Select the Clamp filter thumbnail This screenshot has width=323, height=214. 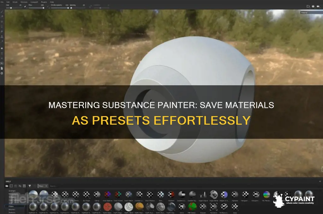coord(97,194)
